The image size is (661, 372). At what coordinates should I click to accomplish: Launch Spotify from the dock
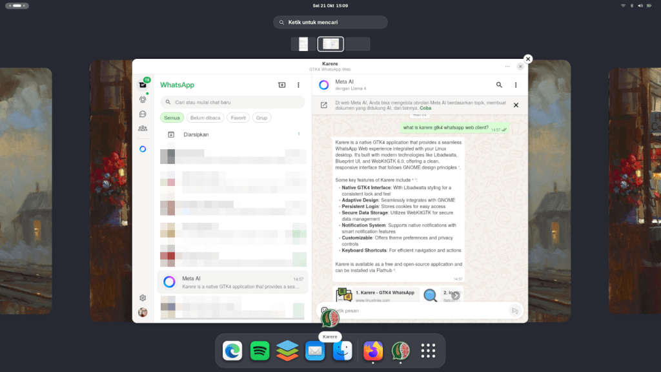click(259, 351)
